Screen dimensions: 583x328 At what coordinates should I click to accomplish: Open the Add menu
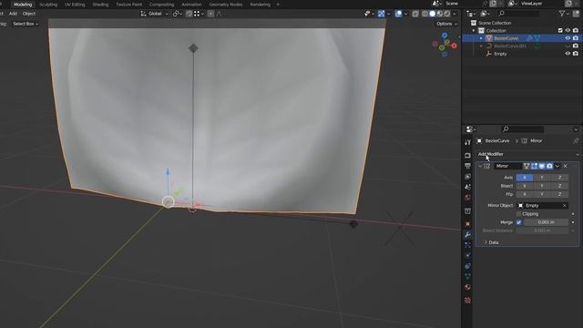13,14
